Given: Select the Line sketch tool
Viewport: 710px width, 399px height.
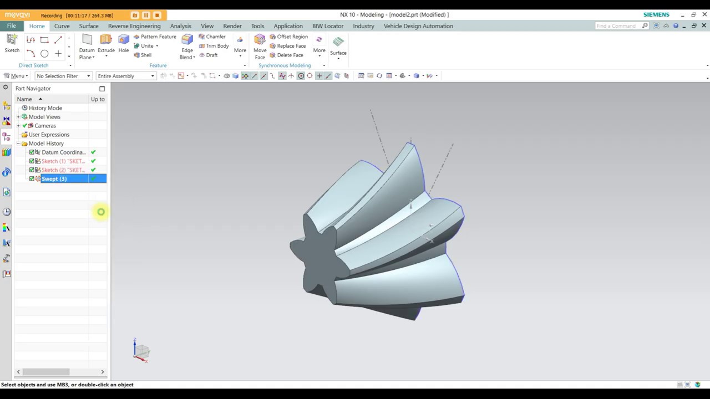Looking at the screenshot, I should [58, 40].
